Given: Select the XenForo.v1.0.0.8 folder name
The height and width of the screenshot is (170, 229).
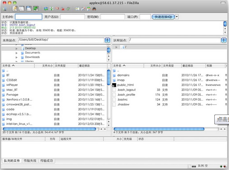Looking at the screenshot, I should [x=19, y=99].
